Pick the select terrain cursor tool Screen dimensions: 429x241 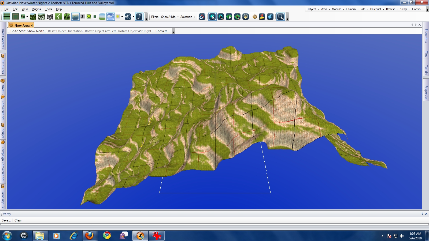(229, 17)
